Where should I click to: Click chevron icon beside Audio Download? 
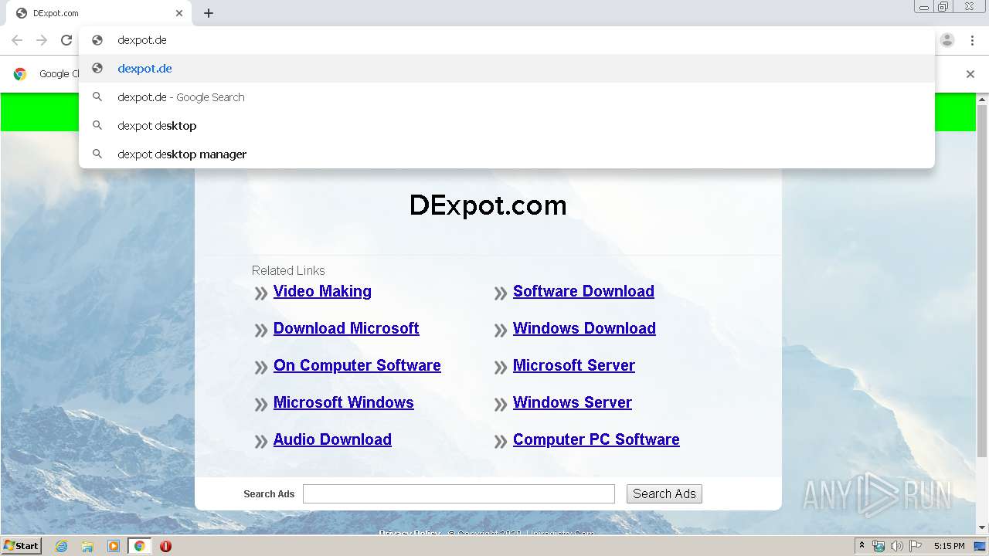pyautogui.click(x=261, y=442)
